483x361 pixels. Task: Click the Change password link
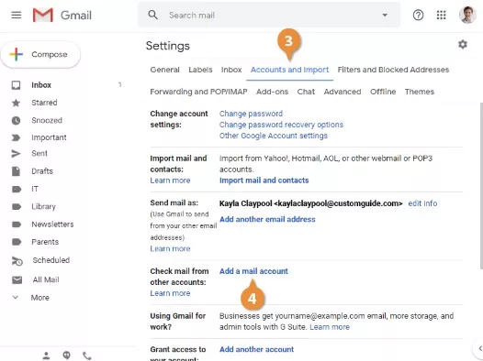(x=251, y=114)
